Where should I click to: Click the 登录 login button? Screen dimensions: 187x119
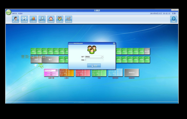click(x=94, y=65)
